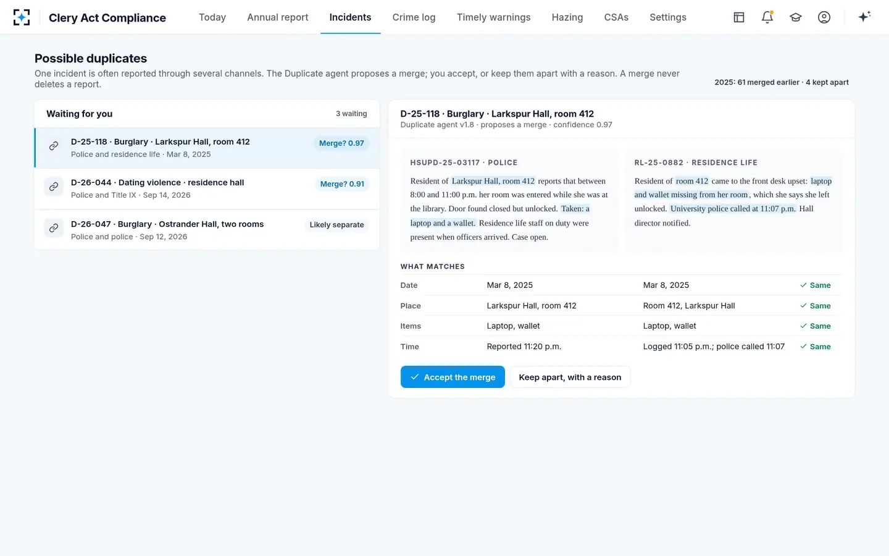Click the Same mark in the Time row
The width and height of the screenshot is (889, 556).
coord(815,347)
